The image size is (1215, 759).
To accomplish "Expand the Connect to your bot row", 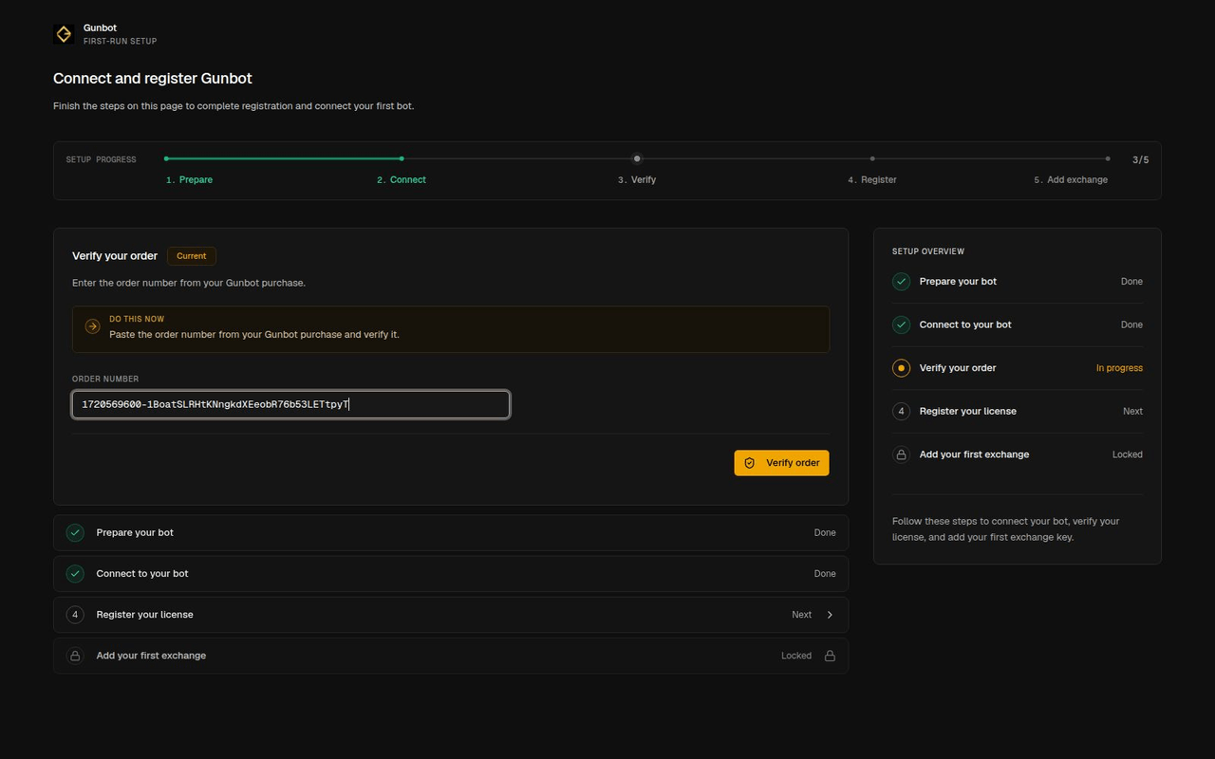I will (451, 574).
